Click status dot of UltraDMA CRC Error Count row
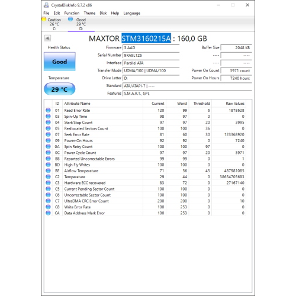 point(48,201)
